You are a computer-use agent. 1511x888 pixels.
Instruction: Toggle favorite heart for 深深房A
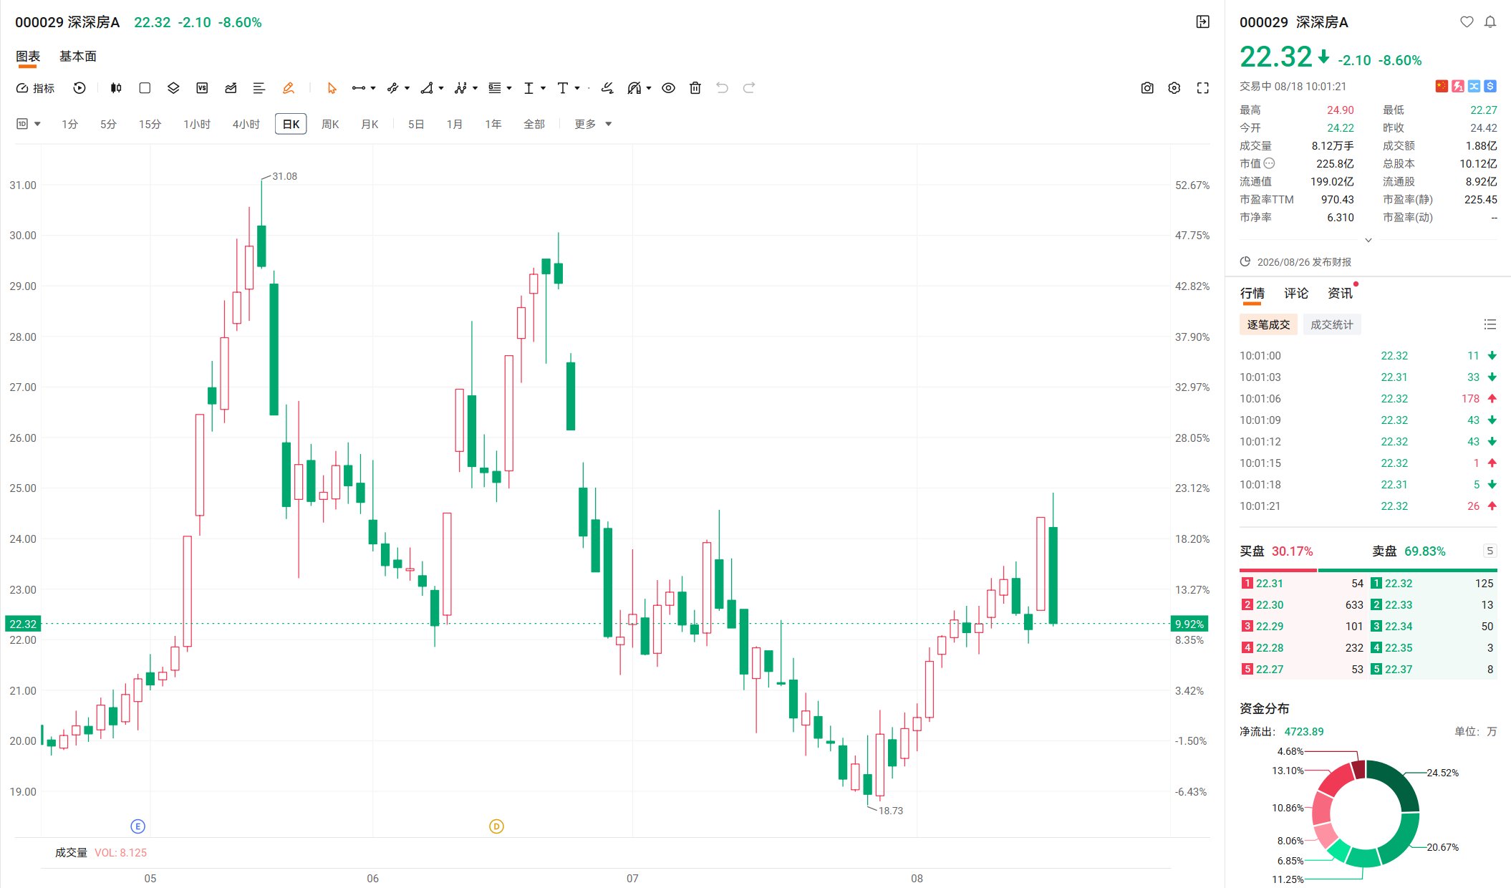[1467, 22]
